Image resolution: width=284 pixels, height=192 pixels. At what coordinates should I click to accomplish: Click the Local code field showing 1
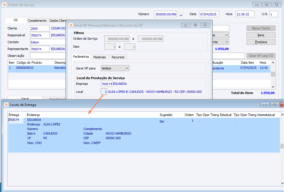click(x=104, y=92)
